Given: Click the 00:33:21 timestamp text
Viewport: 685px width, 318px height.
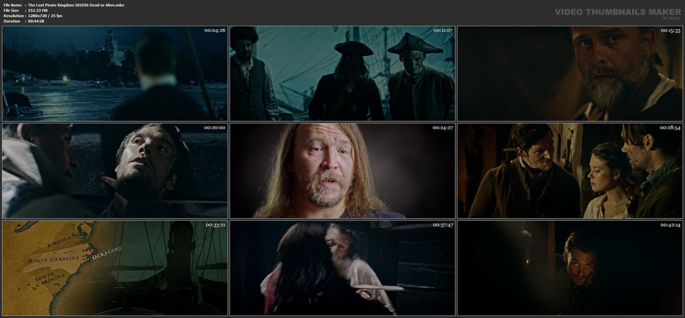Looking at the screenshot, I should (x=215, y=225).
